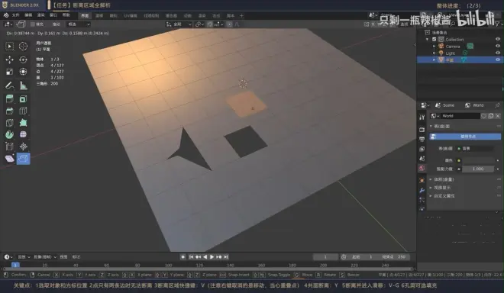
Task: Select the Extrude Region tool
Action: (x=10, y=99)
